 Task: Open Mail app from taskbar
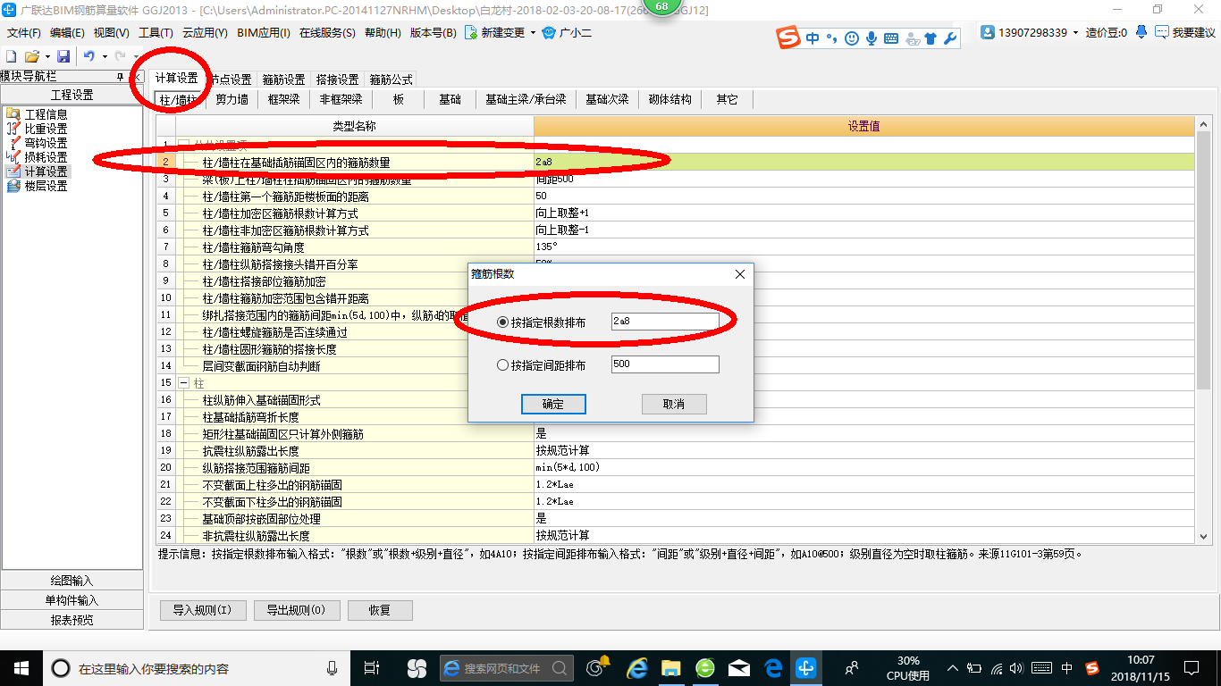tap(739, 667)
